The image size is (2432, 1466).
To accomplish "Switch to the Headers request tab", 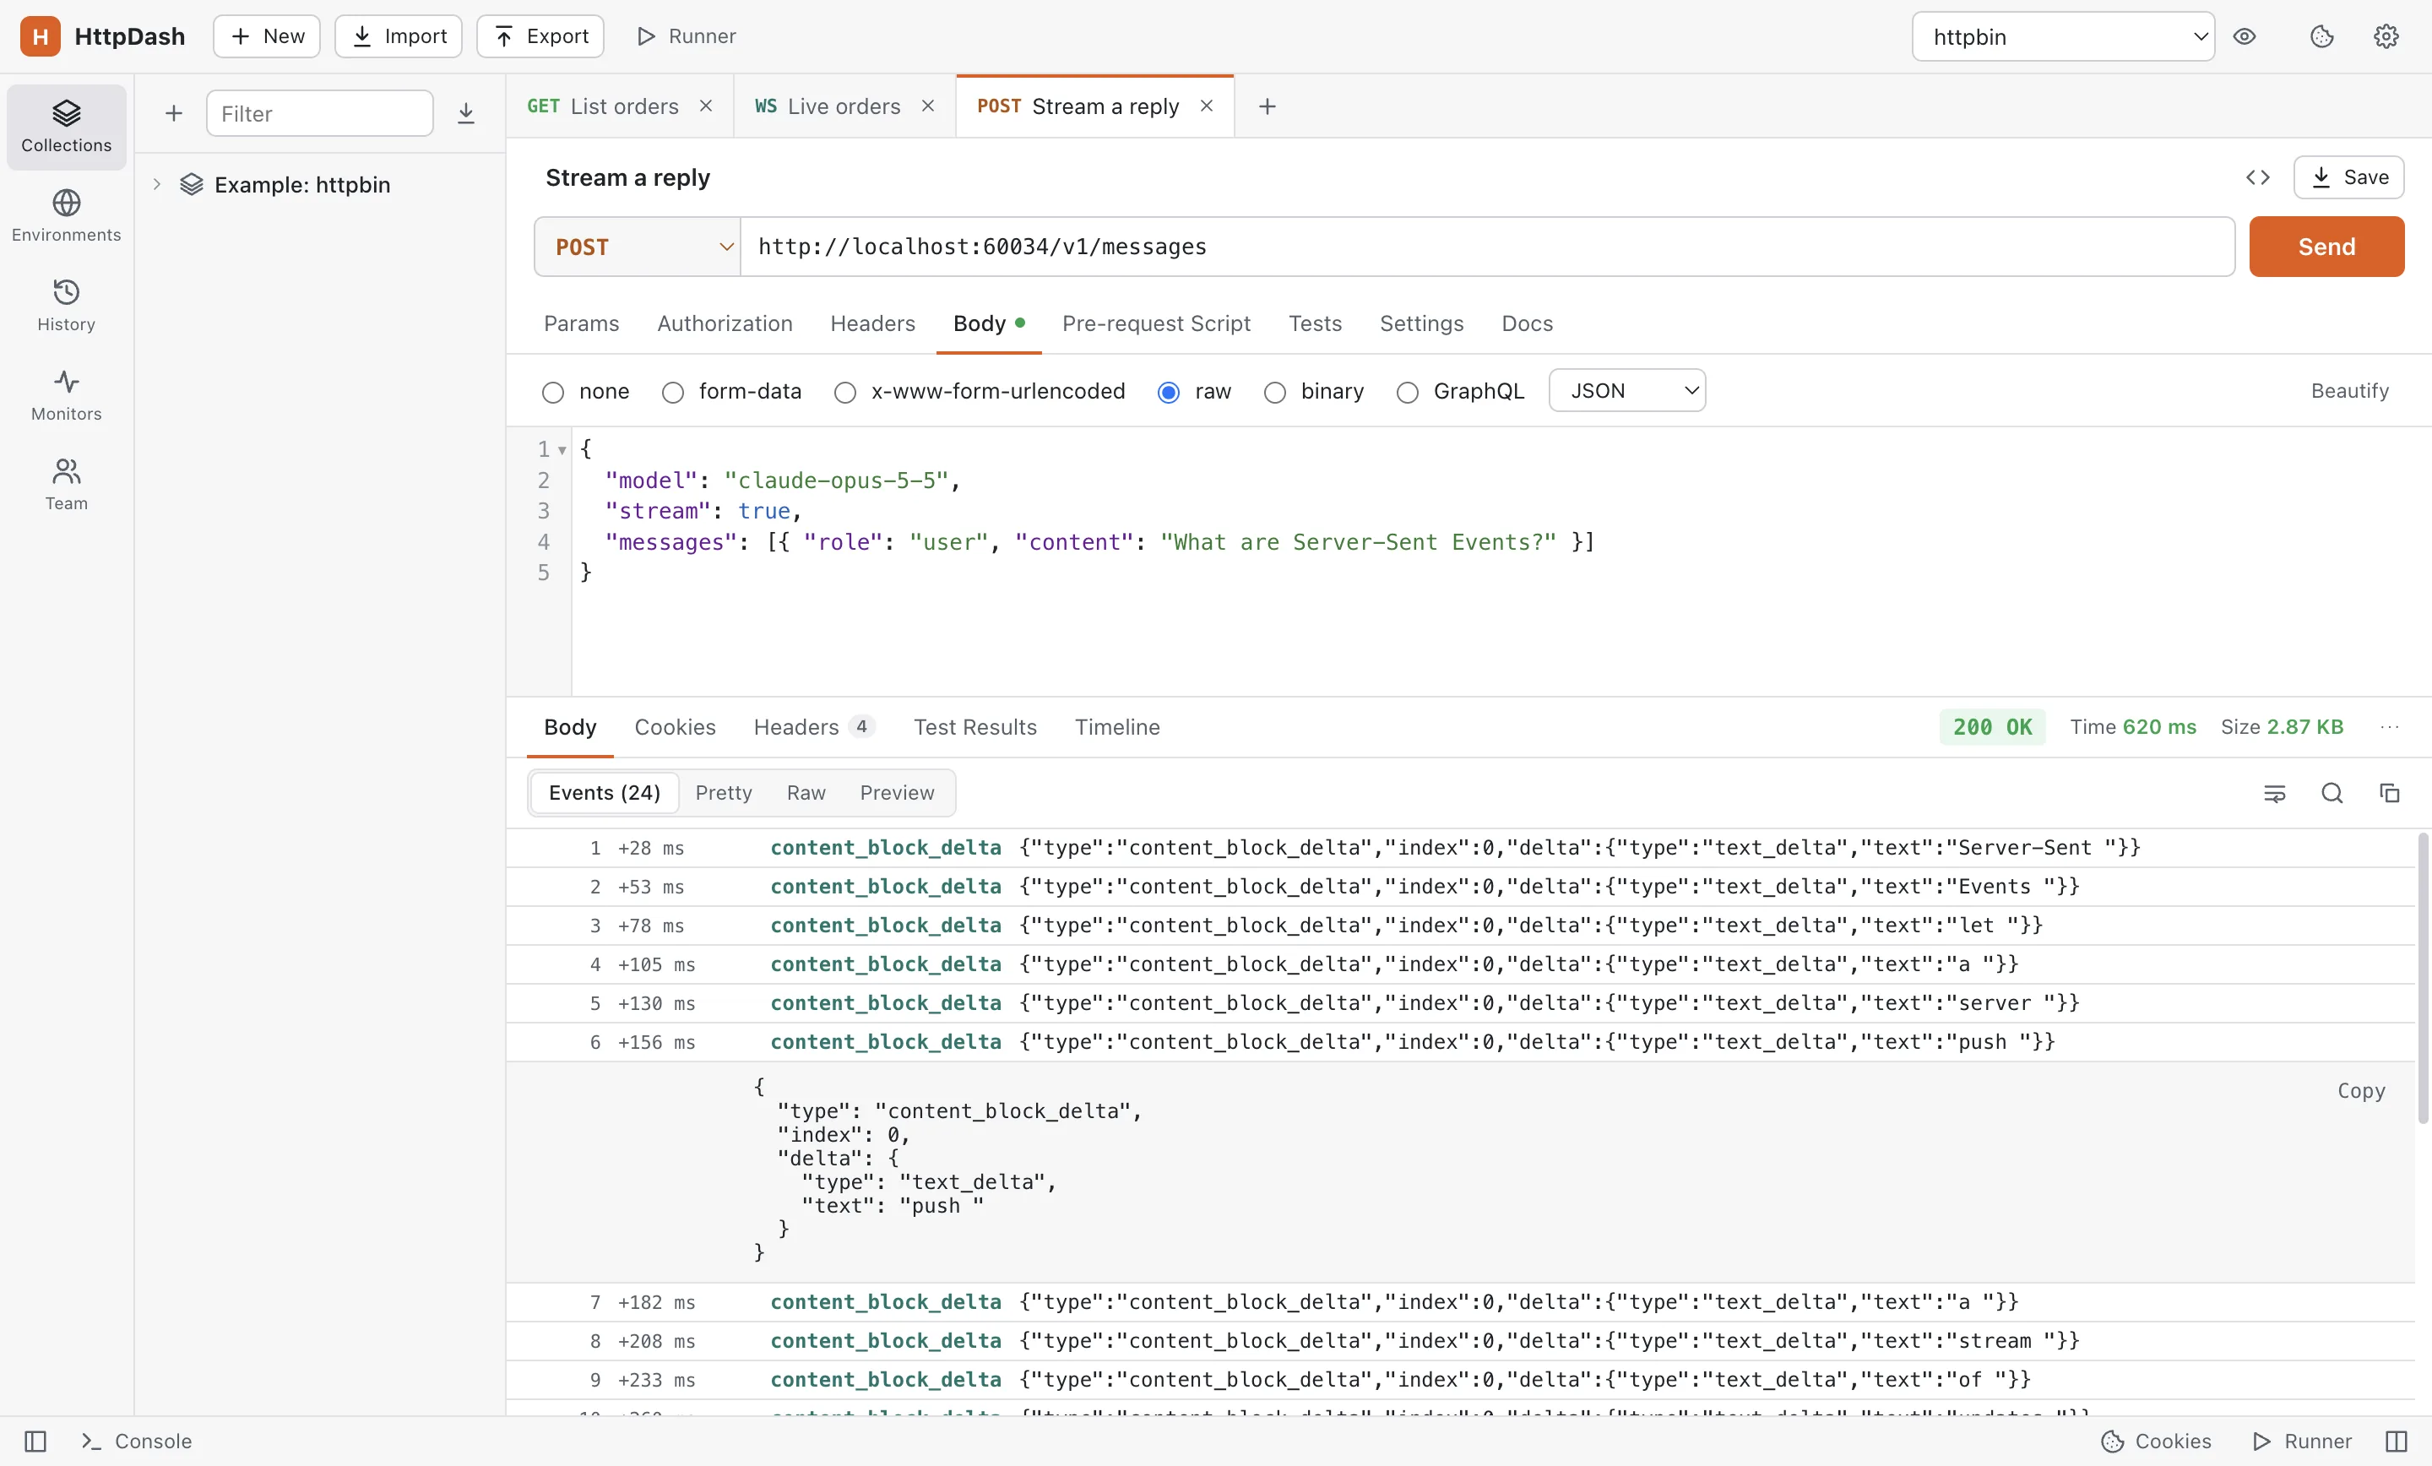I will coord(872,323).
